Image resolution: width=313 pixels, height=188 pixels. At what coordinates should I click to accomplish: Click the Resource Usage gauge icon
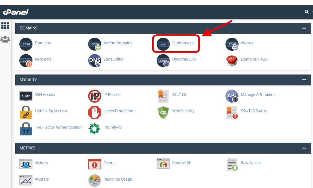coord(94,180)
